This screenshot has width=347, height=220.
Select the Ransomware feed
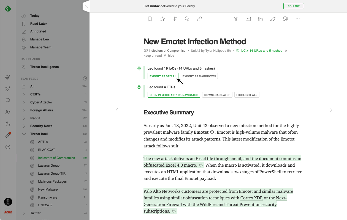(x=47, y=197)
